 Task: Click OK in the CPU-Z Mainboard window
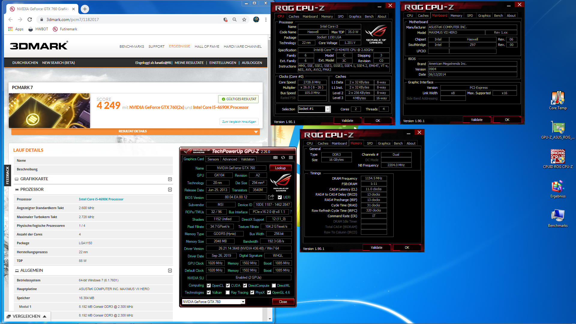pyautogui.click(x=507, y=120)
